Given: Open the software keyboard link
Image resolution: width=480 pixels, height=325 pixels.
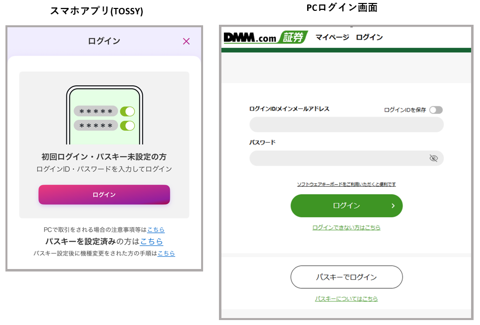Looking at the screenshot, I should [346, 184].
